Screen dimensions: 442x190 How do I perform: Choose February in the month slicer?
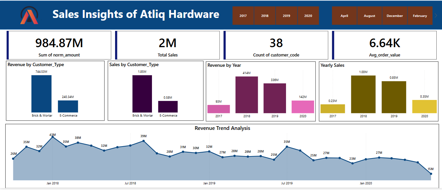coord(420,16)
